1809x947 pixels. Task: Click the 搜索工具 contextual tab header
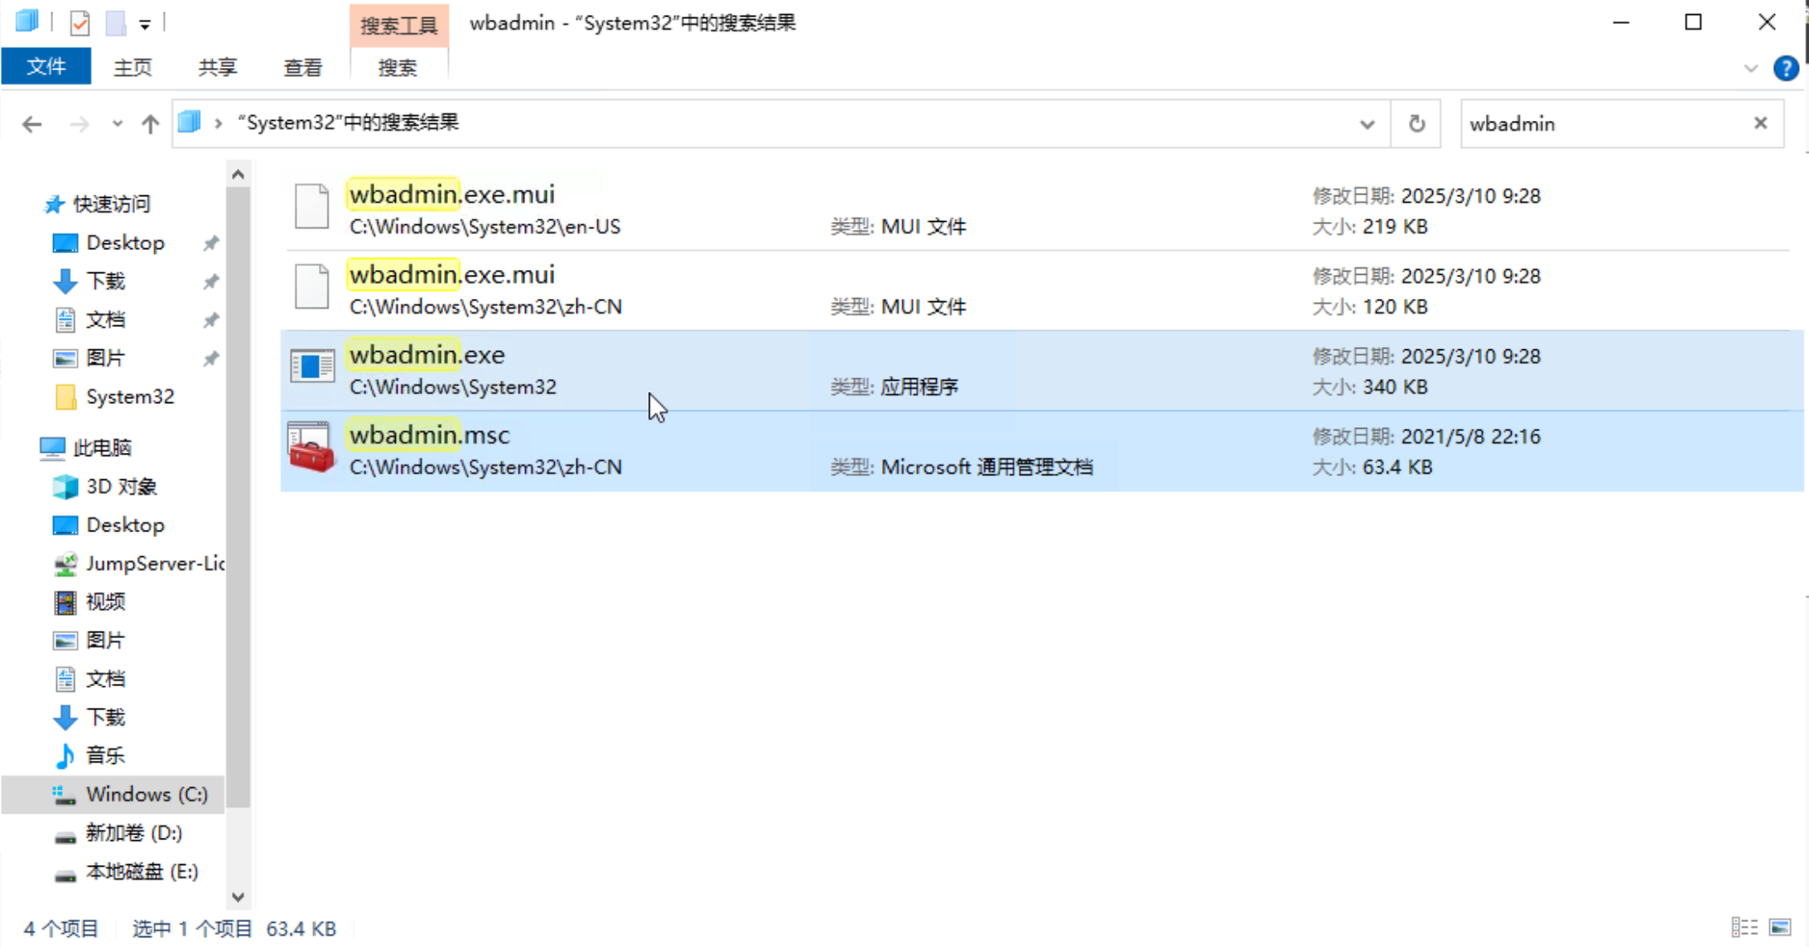(398, 25)
